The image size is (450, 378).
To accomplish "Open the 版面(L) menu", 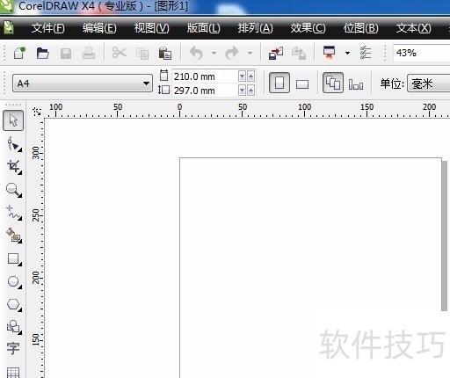I will click(x=203, y=28).
